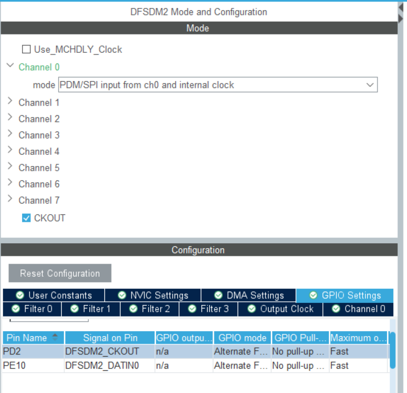Viewport: 407px width, 393px height.
Task: Open the NVIC Settings tab
Action: coord(153,295)
